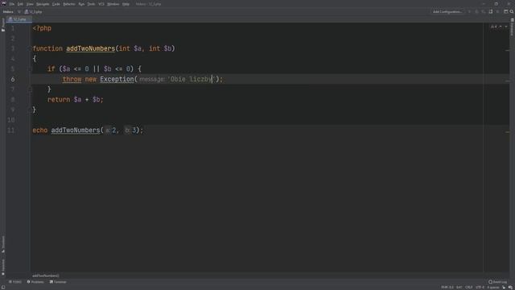This screenshot has height=290, width=515.
Task: Open the Structure tool window sidebar tab
Action: point(3,244)
